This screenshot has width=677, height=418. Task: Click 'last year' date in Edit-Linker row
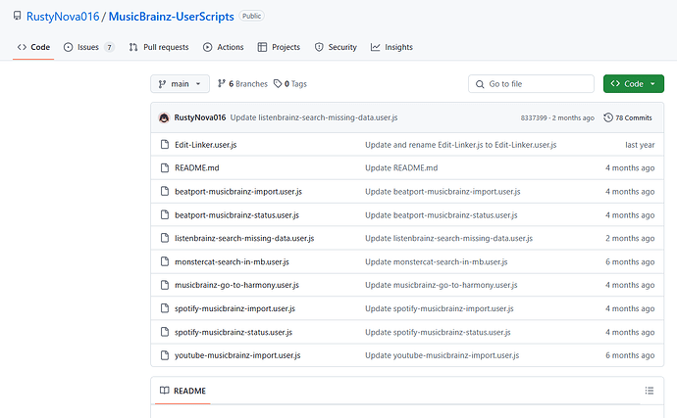[x=640, y=145]
